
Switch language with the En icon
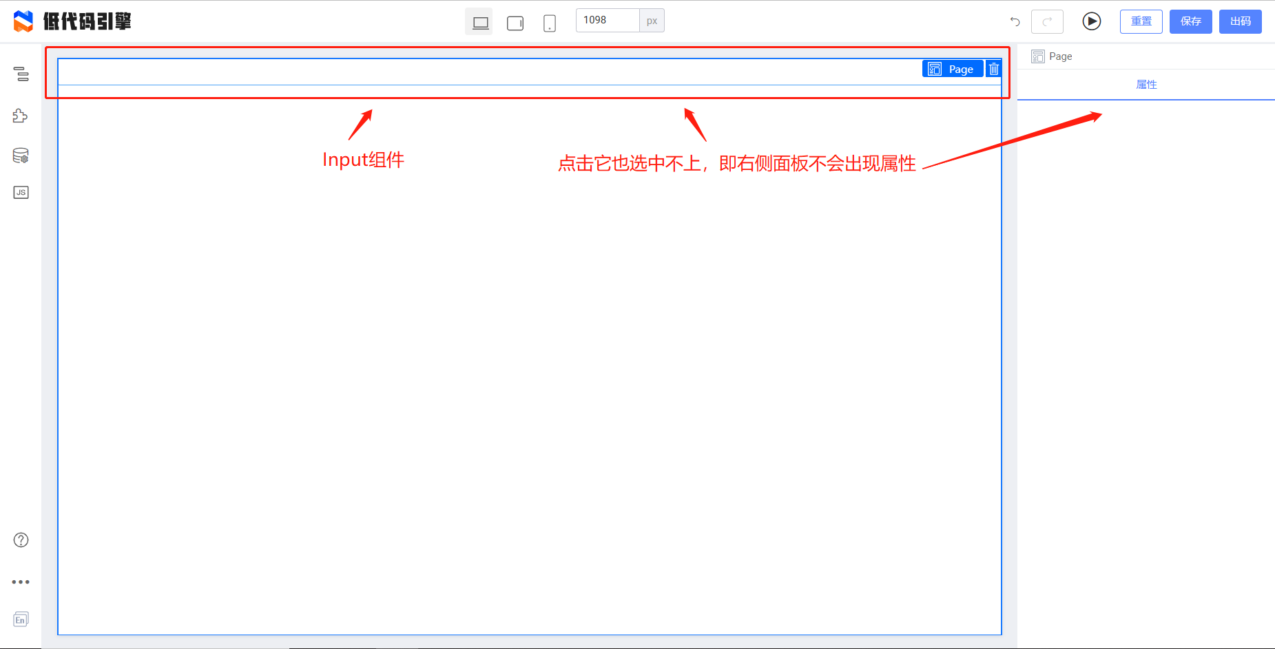(x=21, y=619)
